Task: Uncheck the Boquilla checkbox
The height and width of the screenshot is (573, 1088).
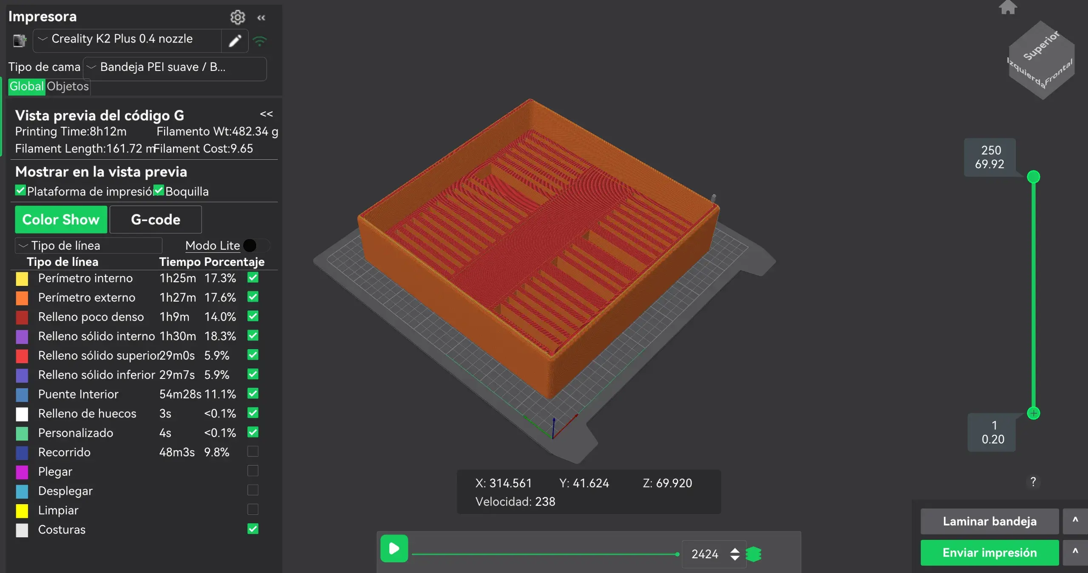Action: click(159, 190)
